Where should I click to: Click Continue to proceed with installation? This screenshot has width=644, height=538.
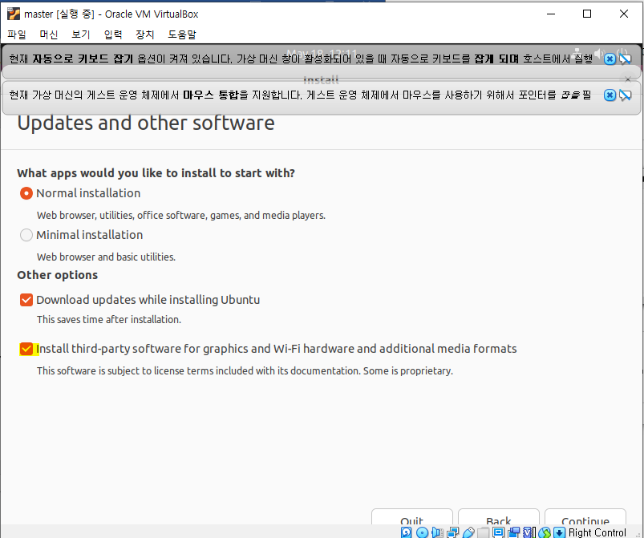point(585,517)
